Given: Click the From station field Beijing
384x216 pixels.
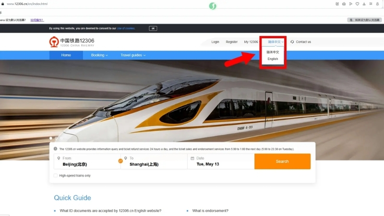Looking at the screenshot, I should [87, 161].
